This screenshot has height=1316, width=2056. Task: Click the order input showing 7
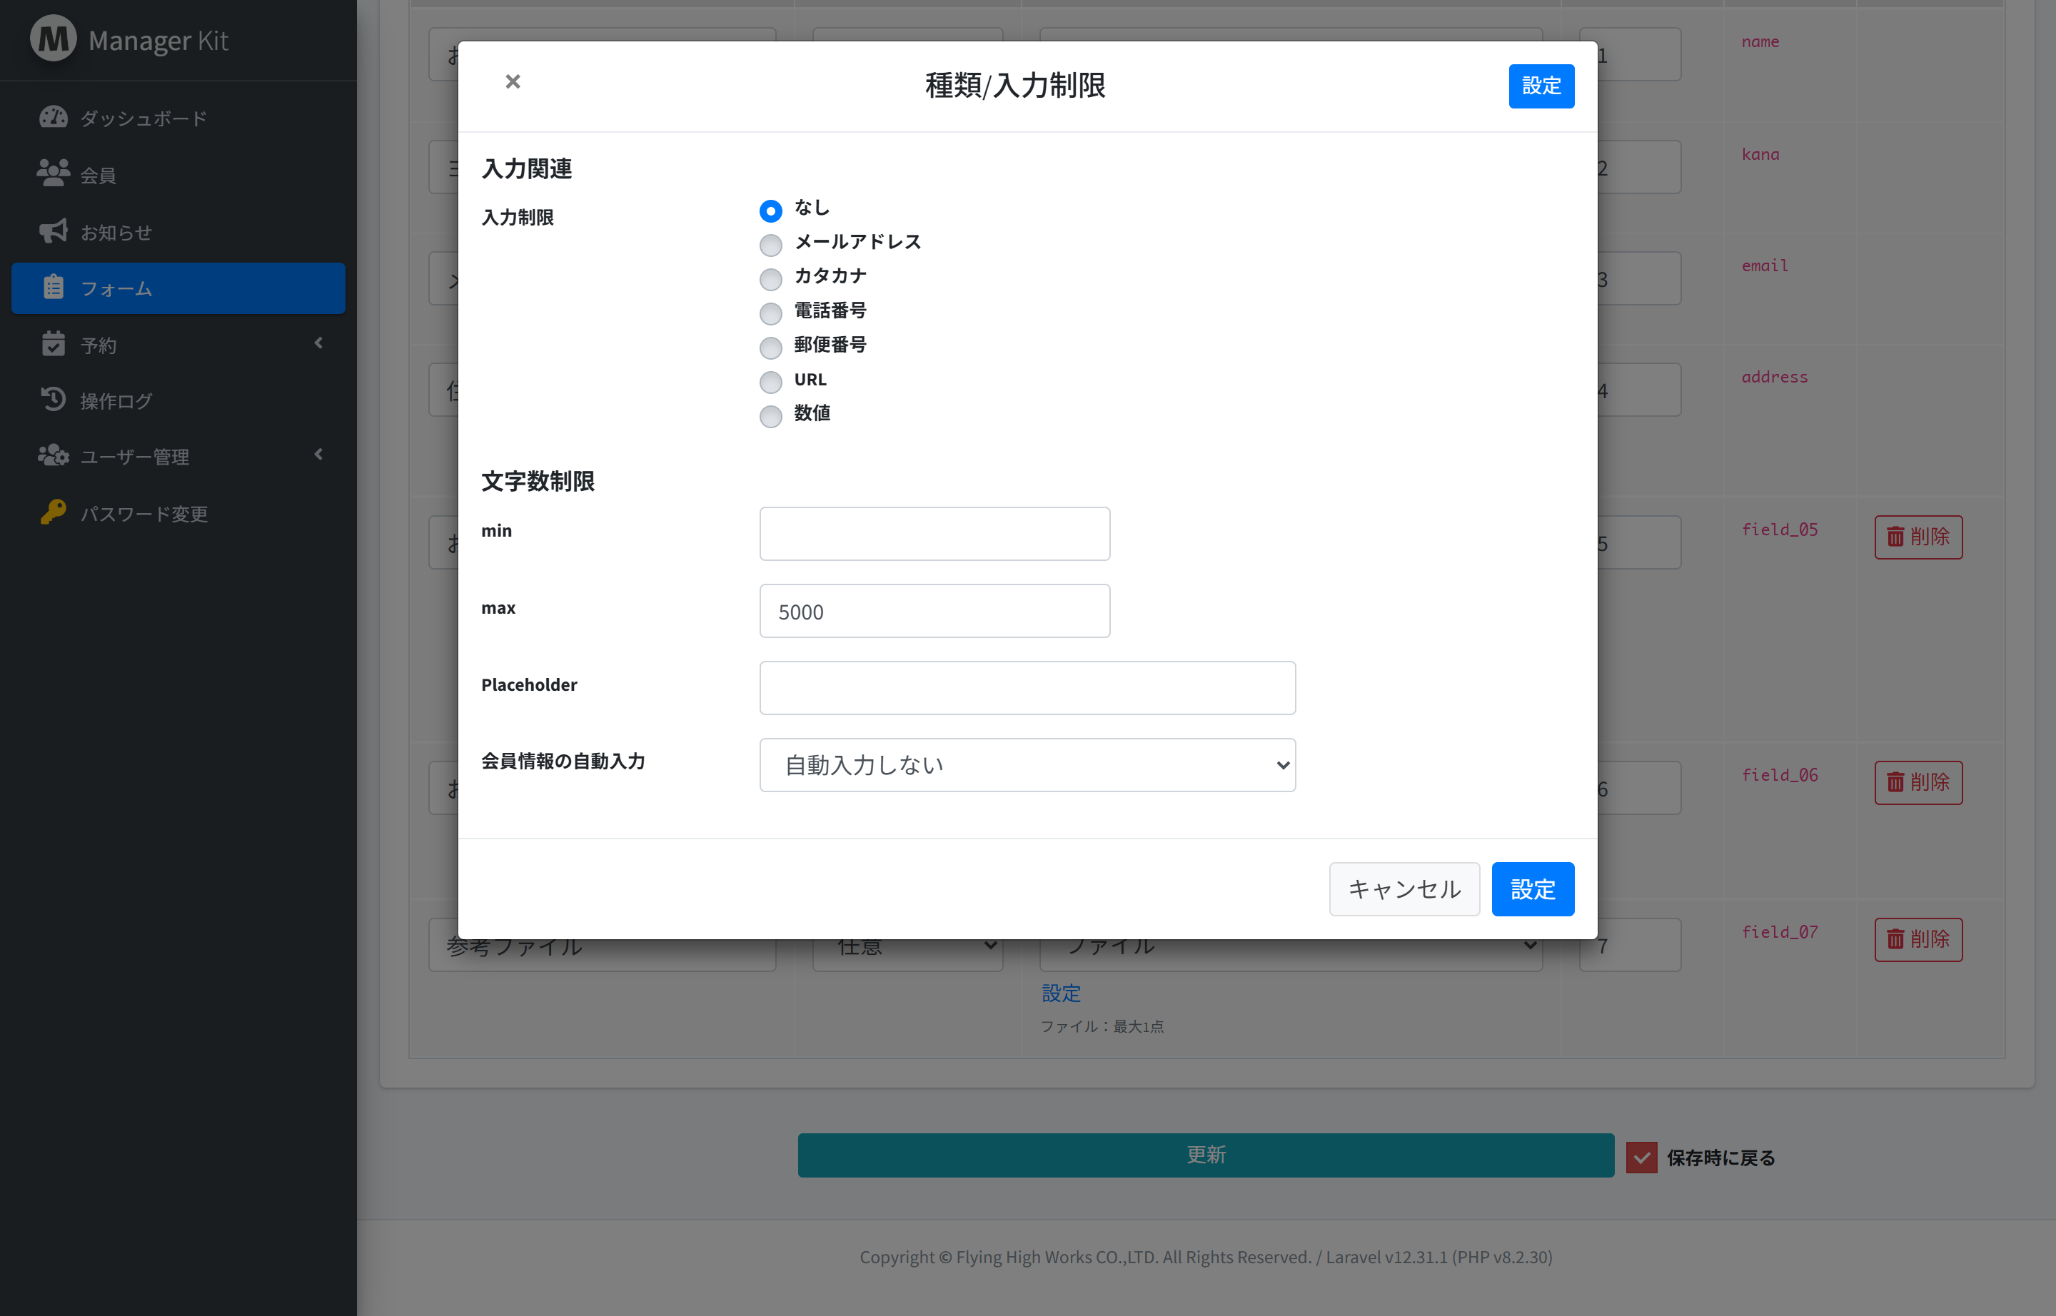point(1629,945)
